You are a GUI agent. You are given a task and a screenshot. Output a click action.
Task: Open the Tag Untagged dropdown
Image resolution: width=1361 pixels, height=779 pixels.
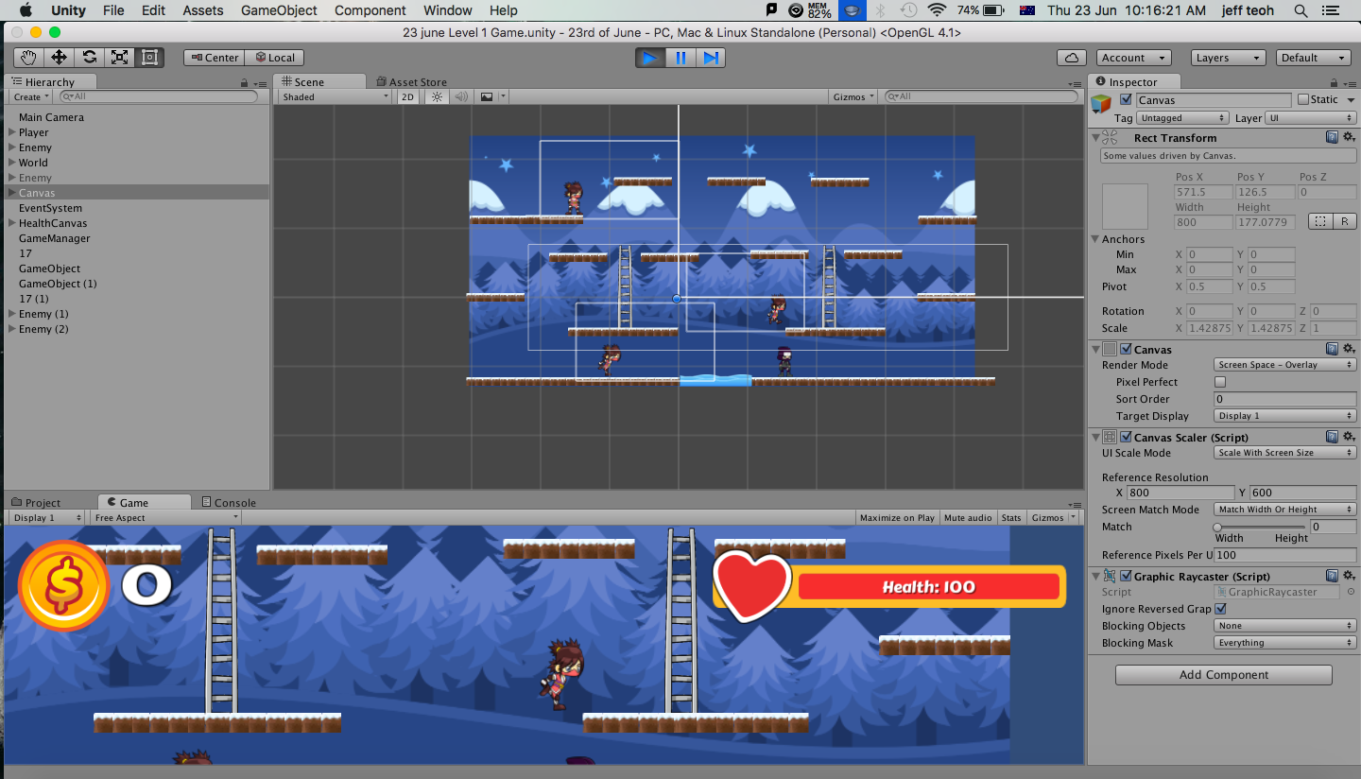(1182, 118)
